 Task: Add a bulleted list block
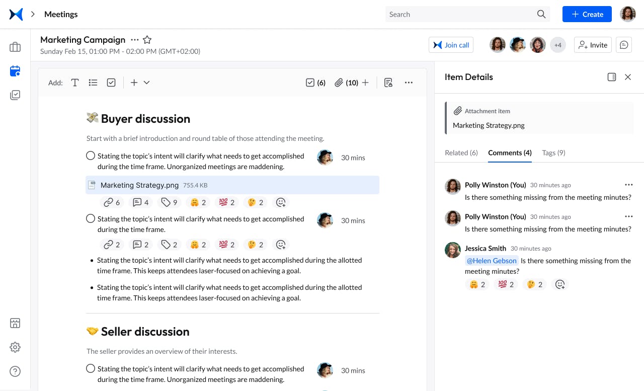click(93, 82)
